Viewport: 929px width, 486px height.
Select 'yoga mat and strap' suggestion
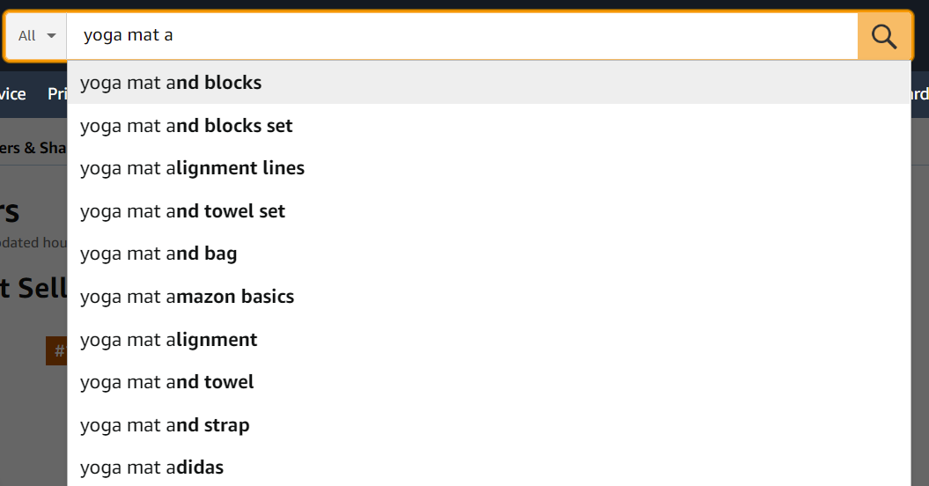click(x=165, y=425)
